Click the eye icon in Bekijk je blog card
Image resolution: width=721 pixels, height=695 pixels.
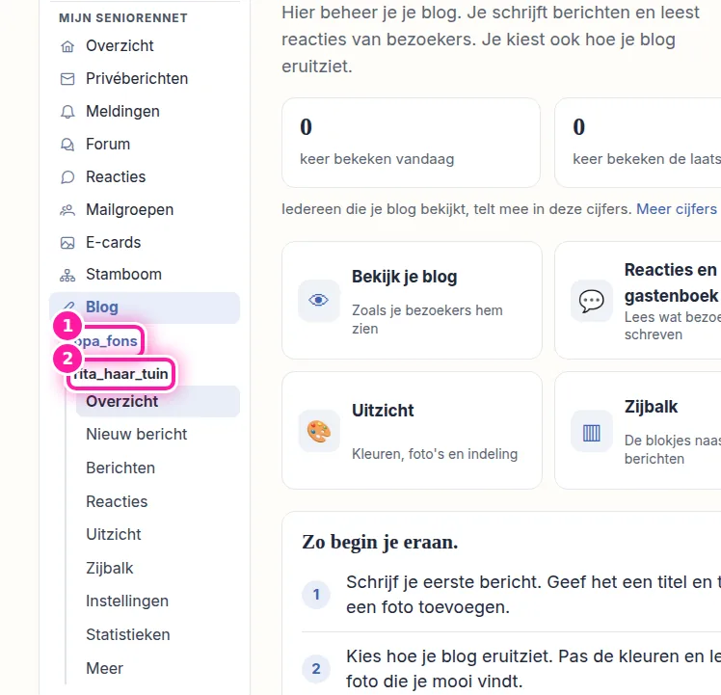click(x=319, y=301)
